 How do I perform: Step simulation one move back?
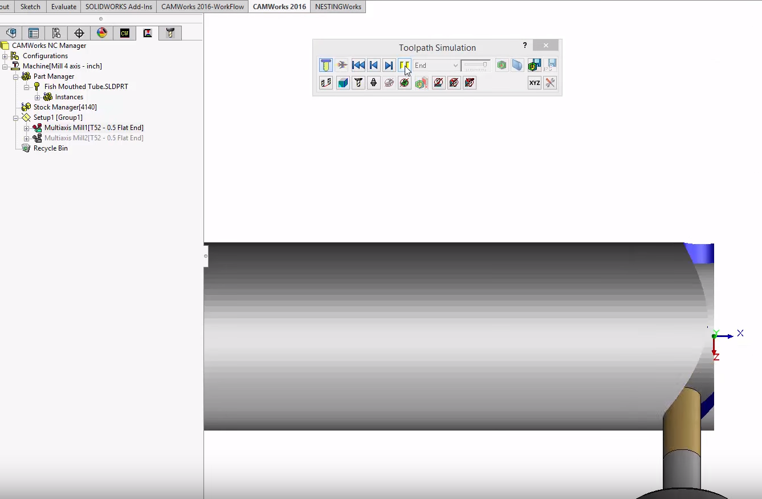(373, 66)
